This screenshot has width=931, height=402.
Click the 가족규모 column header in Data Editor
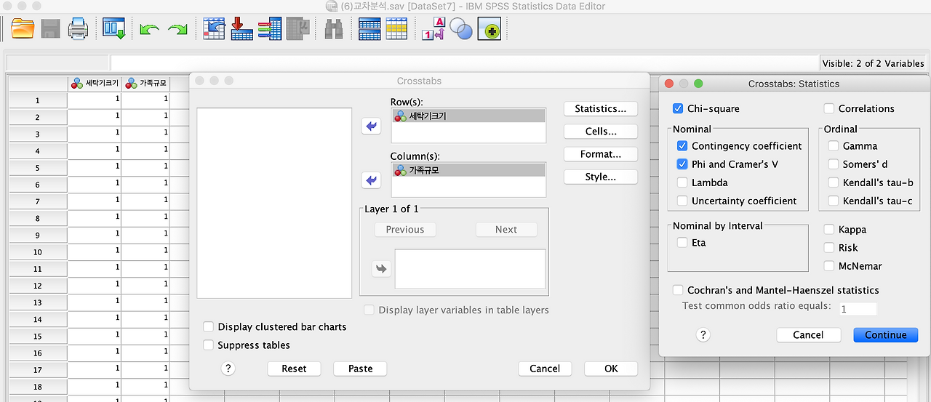(x=145, y=84)
